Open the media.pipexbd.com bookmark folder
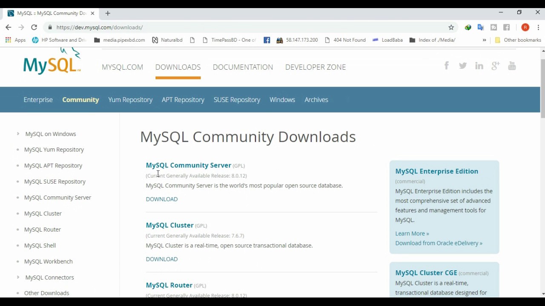Screen dimensions: 545x306 tap(120, 40)
